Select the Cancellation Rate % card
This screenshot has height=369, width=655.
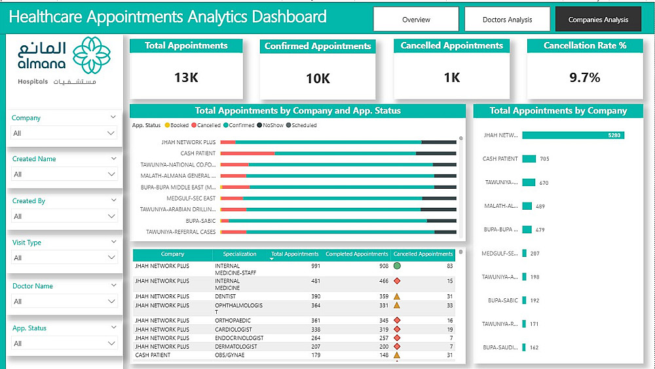point(585,69)
